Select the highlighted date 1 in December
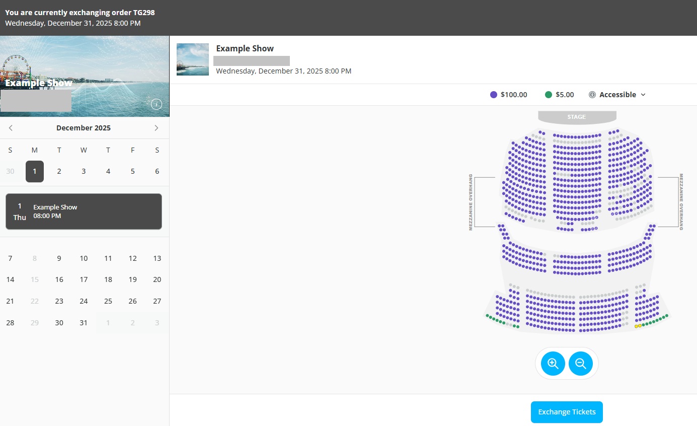The width and height of the screenshot is (697, 426). pos(35,171)
